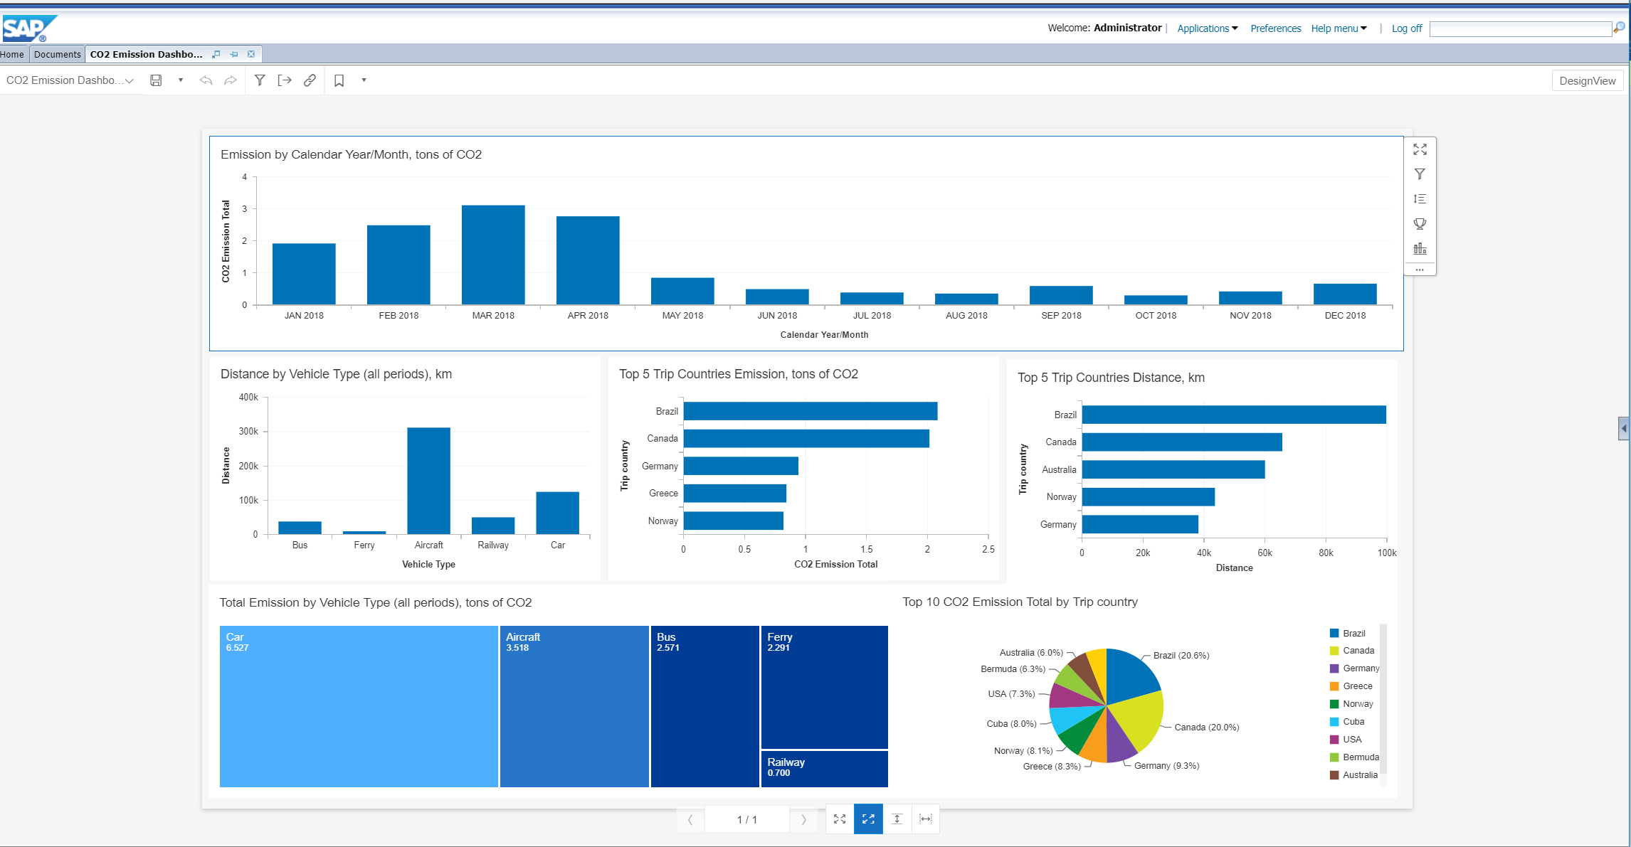
Task: Undo the last action
Action: pyautogui.click(x=206, y=80)
